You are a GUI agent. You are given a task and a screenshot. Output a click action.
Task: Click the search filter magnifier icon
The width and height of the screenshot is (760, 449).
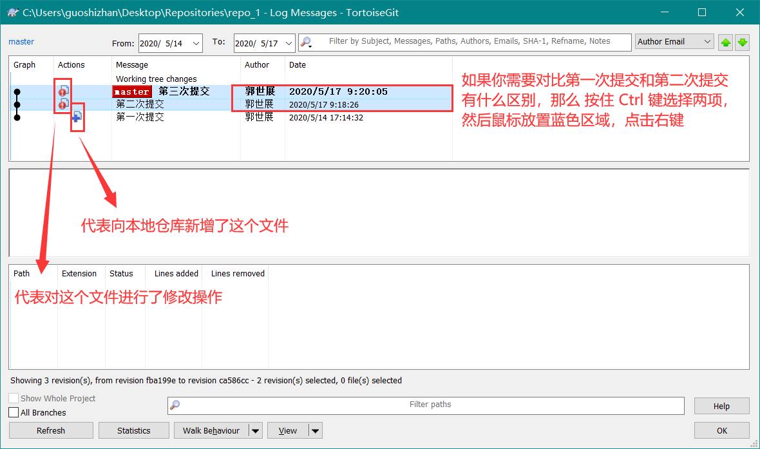point(306,43)
